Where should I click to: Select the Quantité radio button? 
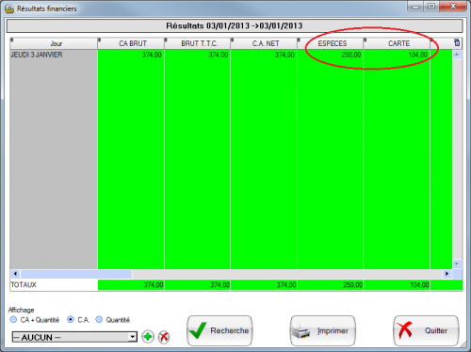[x=99, y=320]
